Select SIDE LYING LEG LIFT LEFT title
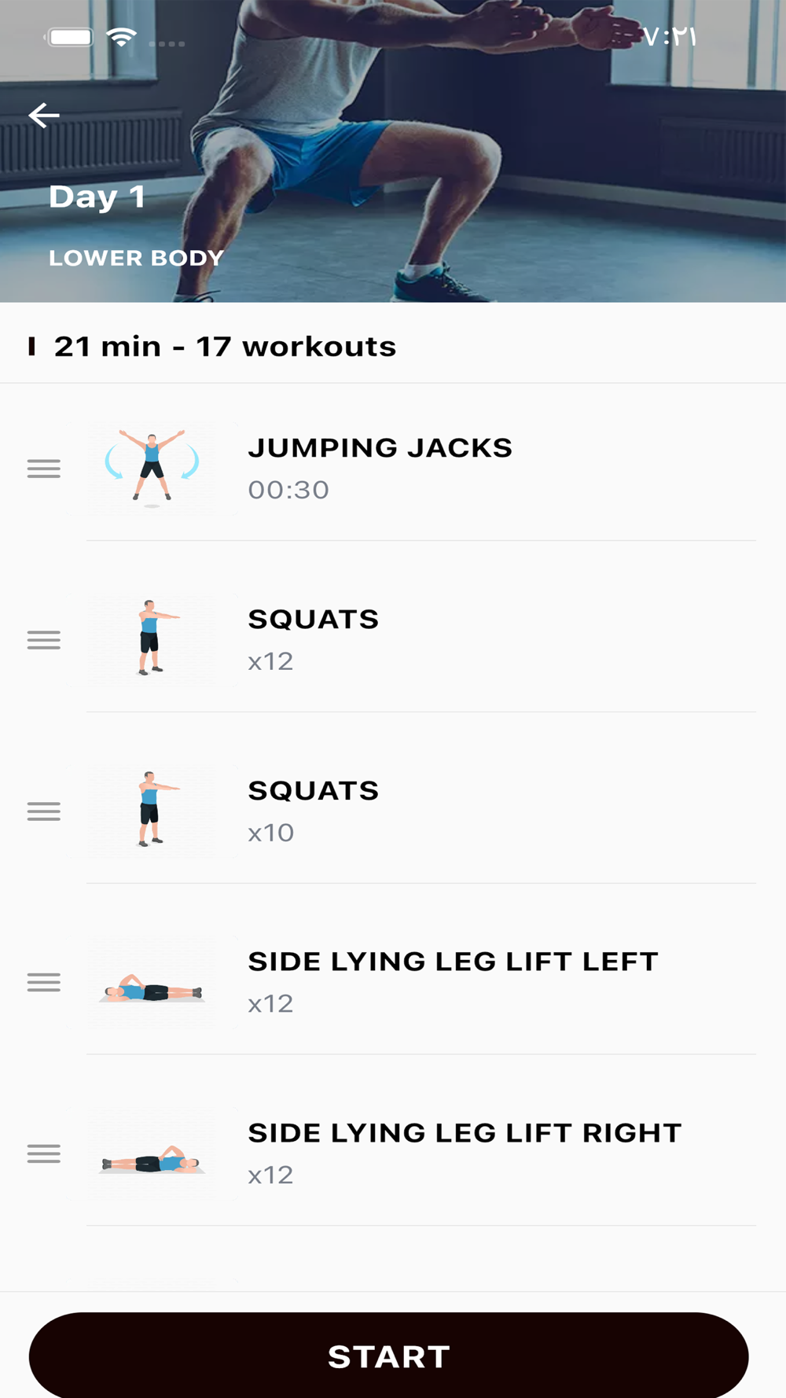This screenshot has height=1398, width=786. click(x=453, y=962)
